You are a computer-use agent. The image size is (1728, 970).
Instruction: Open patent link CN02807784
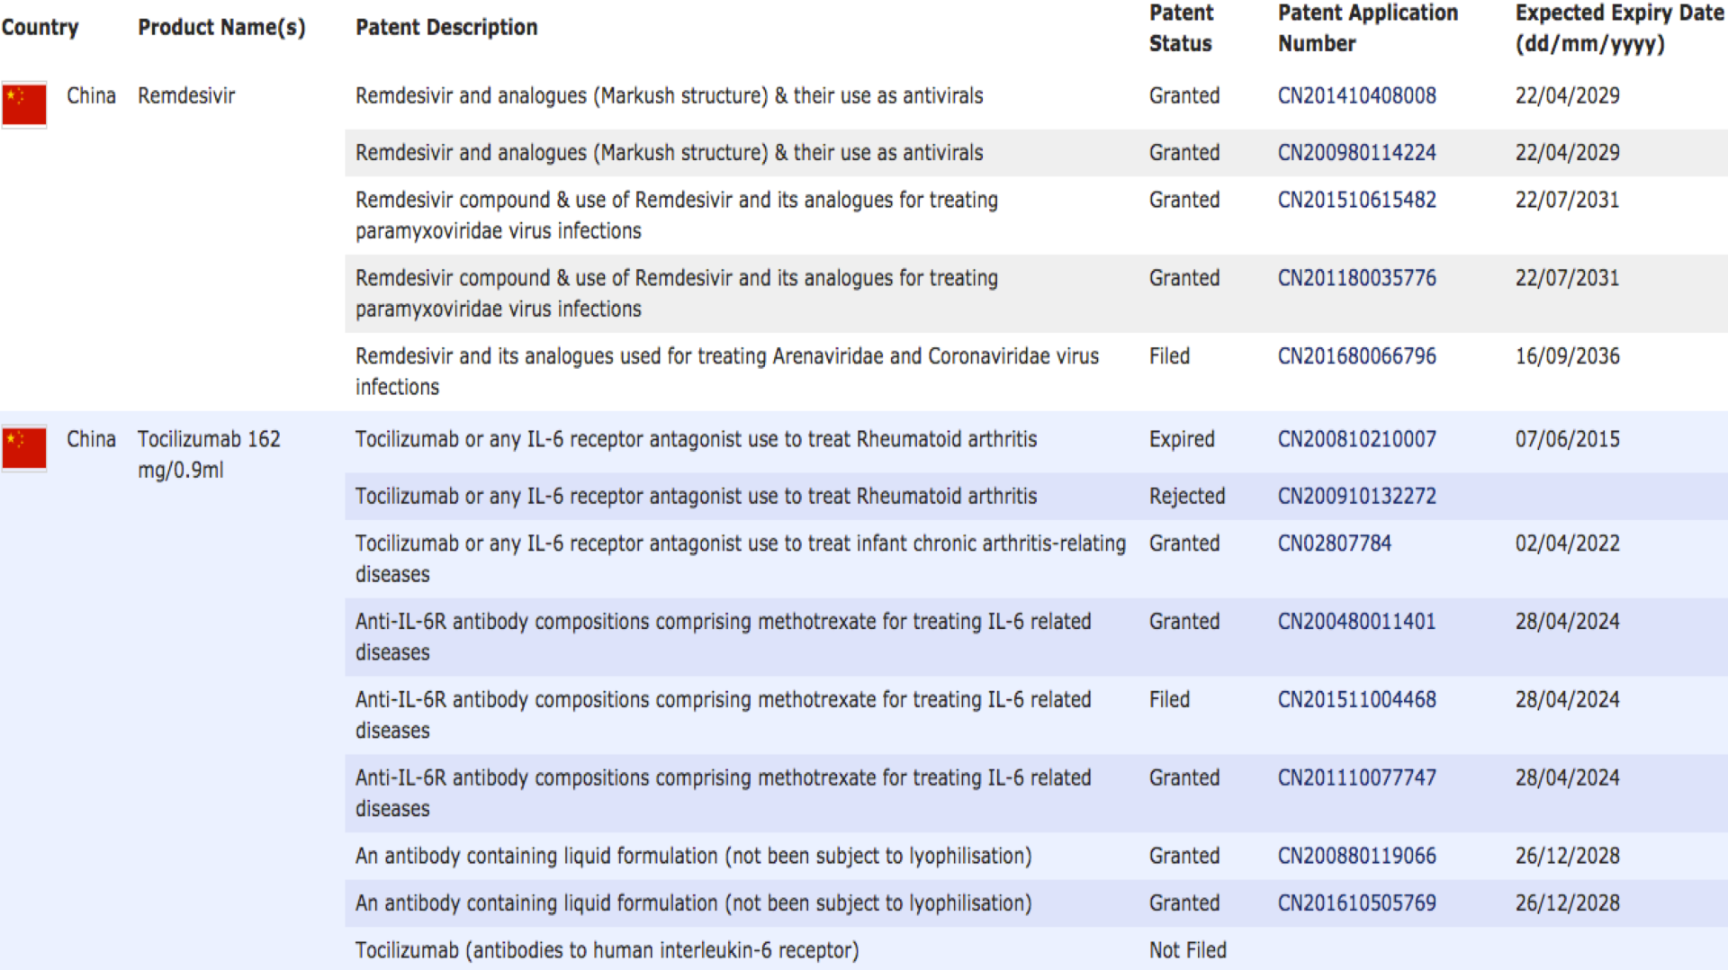1334,543
